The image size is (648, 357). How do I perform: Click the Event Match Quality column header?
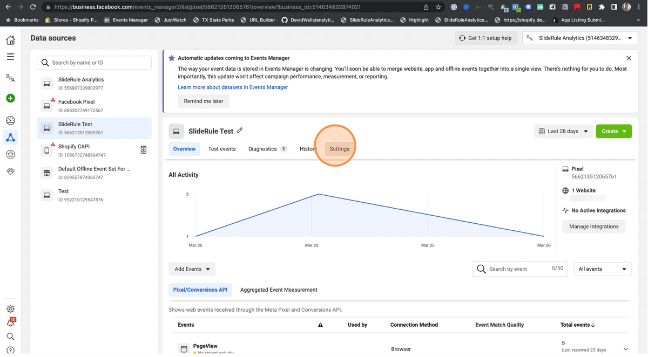[500, 325]
